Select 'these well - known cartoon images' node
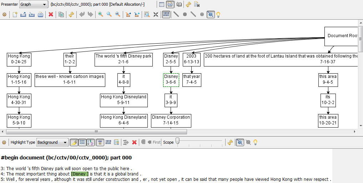Viewport: 363px width, 183px height. (x=70, y=80)
